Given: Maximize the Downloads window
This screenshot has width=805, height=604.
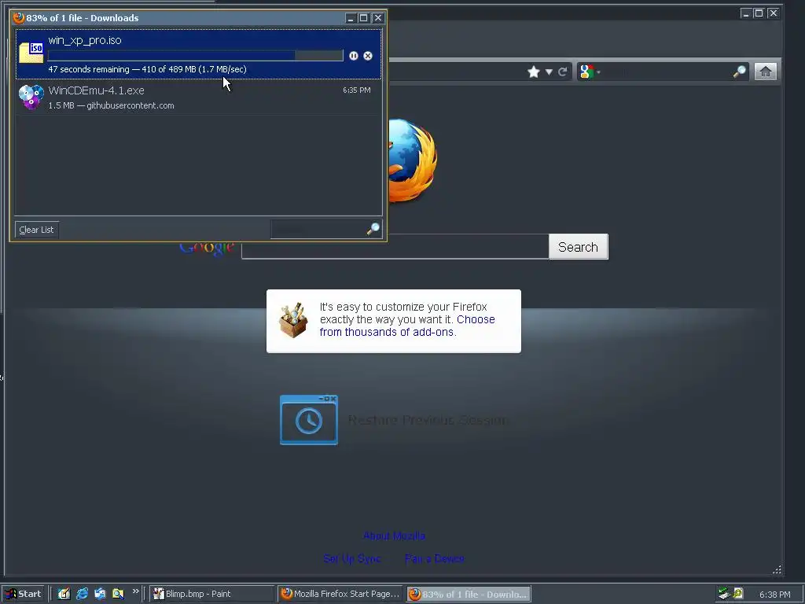Looking at the screenshot, I should pyautogui.click(x=363, y=18).
